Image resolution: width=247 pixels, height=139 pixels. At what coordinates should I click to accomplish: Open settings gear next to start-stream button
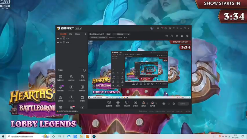pyautogui.click(x=174, y=103)
